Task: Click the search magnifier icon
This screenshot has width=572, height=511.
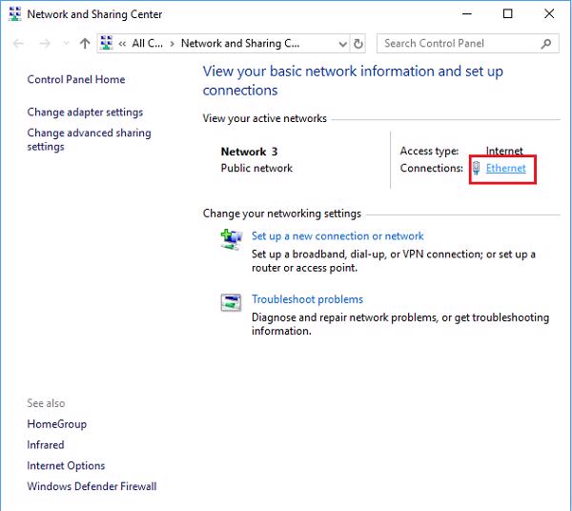Action: [547, 44]
